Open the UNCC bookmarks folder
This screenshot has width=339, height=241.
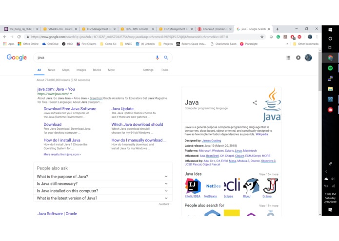tap(126, 44)
